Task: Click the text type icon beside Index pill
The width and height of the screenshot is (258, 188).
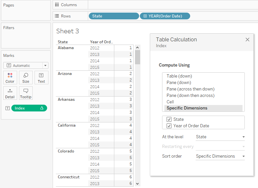Action: click(x=7, y=108)
